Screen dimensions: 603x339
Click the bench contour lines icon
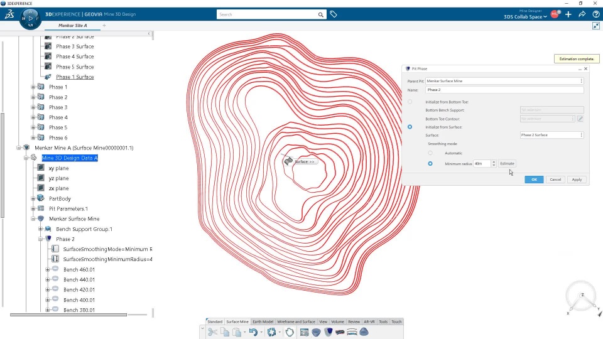pos(352,332)
